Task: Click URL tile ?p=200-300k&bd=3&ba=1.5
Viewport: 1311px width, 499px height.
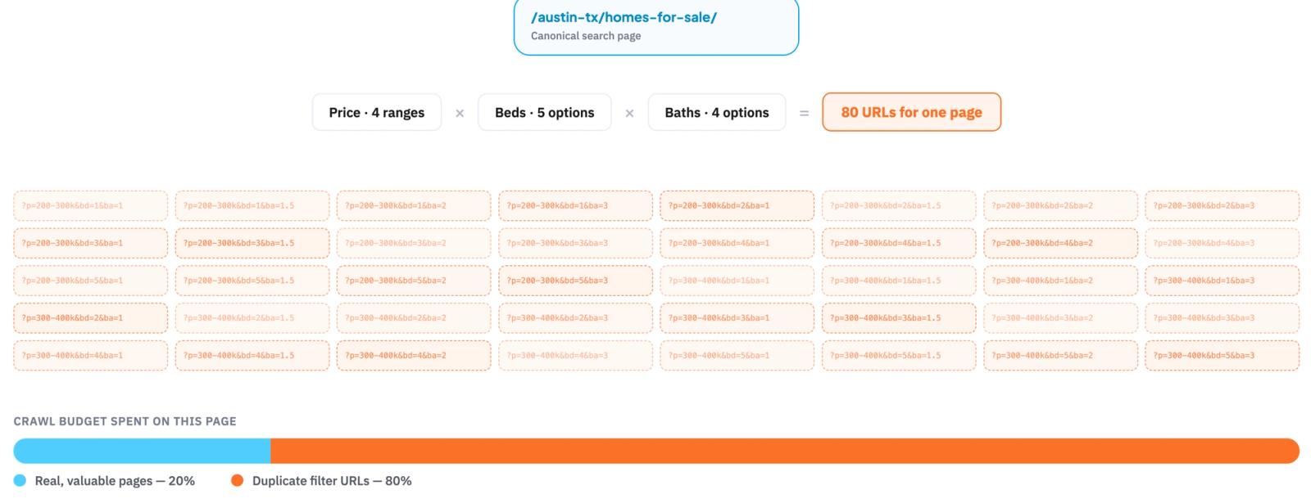Action: (x=252, y=243)
